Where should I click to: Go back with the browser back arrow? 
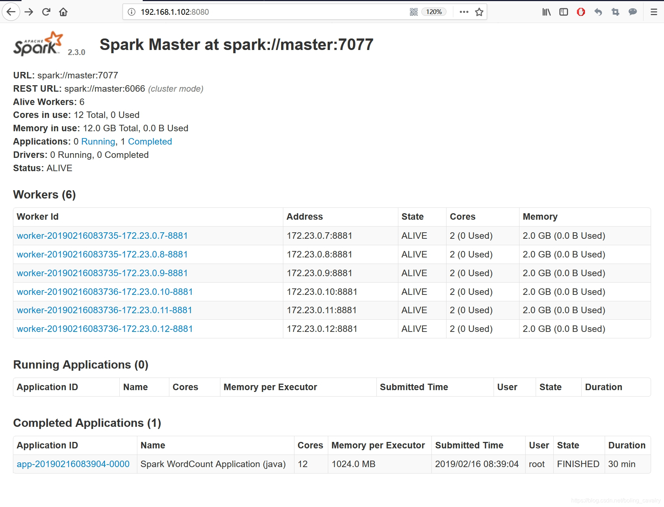click(11, 12)
